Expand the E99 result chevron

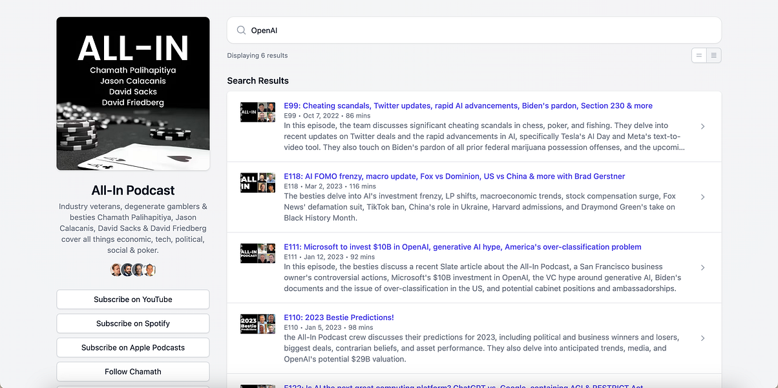pyautogui.click(x=702, y=126)
